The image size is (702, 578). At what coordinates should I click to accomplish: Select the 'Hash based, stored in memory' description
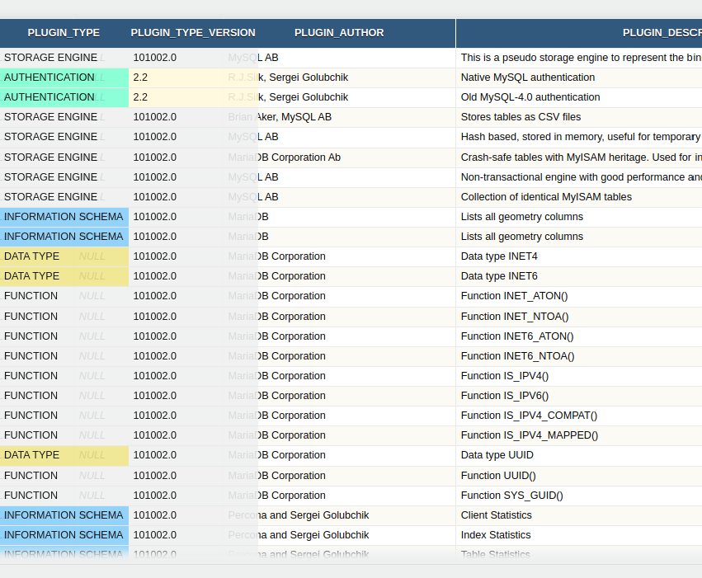(580, 136)
